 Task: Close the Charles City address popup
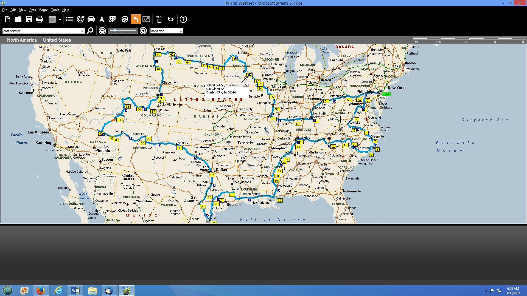[246, 85]
